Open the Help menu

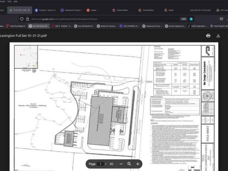coord(16,1)
